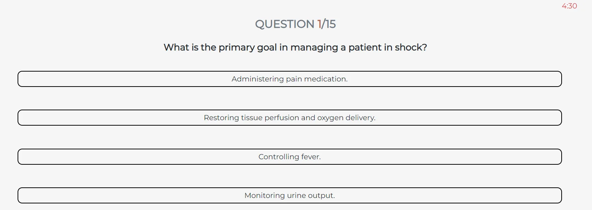Answer with the urine output option

289,195
